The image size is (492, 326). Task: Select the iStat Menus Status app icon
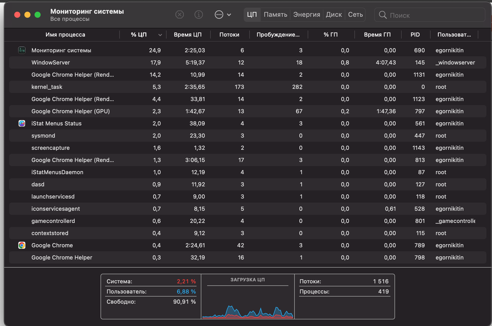pos(22,123)
